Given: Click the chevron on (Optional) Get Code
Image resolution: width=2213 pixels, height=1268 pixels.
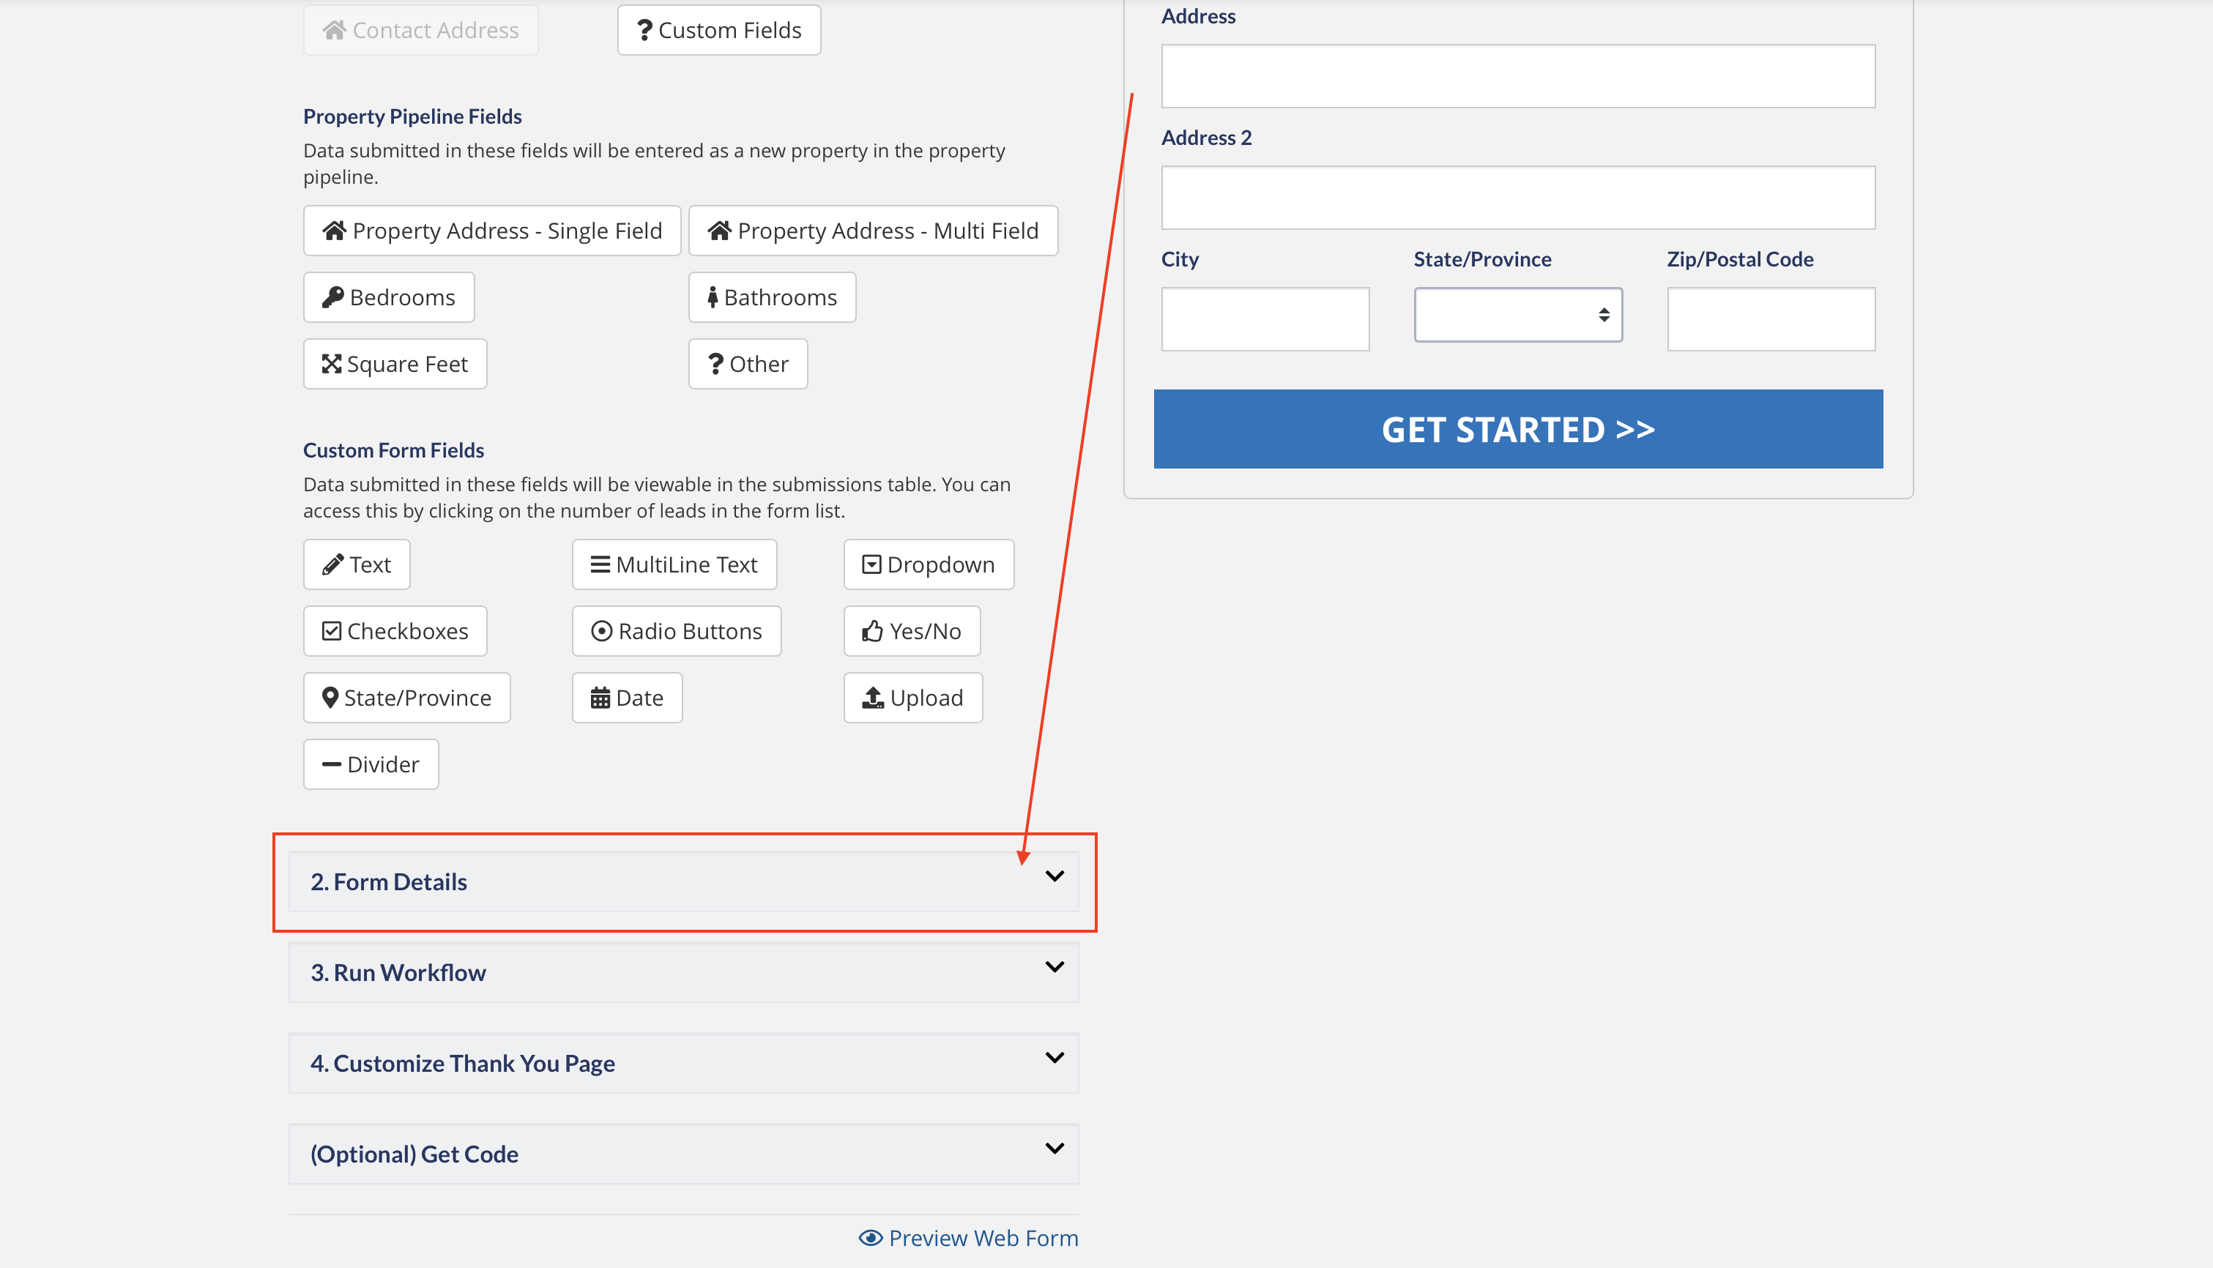Looking at the screenshot, I should tap(1055, 1148).
